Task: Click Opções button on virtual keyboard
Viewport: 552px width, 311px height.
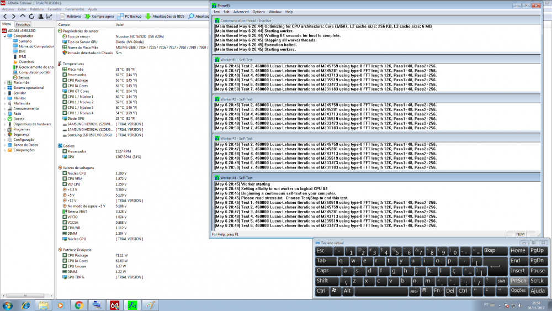Action: click(x=518, y=291)
